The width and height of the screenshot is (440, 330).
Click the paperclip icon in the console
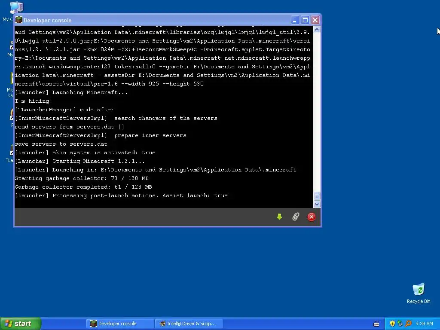(296, 217)
